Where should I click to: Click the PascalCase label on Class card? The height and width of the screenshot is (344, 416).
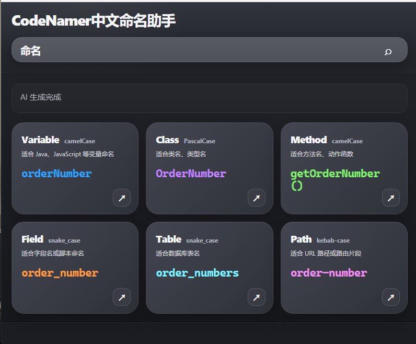coord(199,141)
